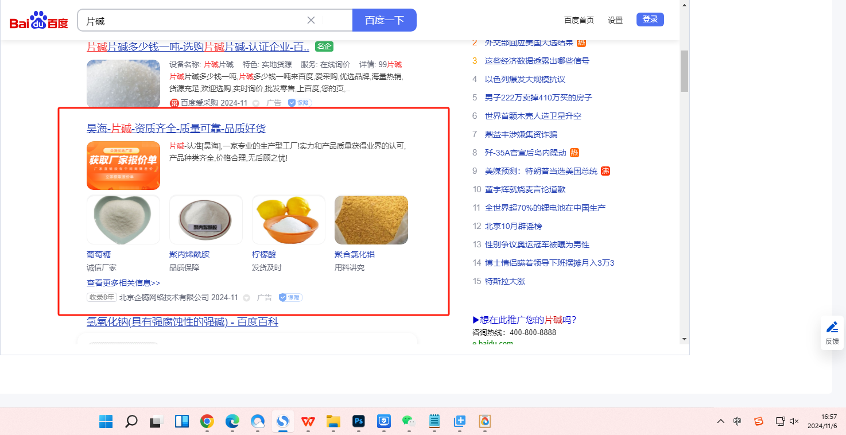
Task: Open hot search 性别争议奥运冠军被曝为男性
Action: pos(537,244)
